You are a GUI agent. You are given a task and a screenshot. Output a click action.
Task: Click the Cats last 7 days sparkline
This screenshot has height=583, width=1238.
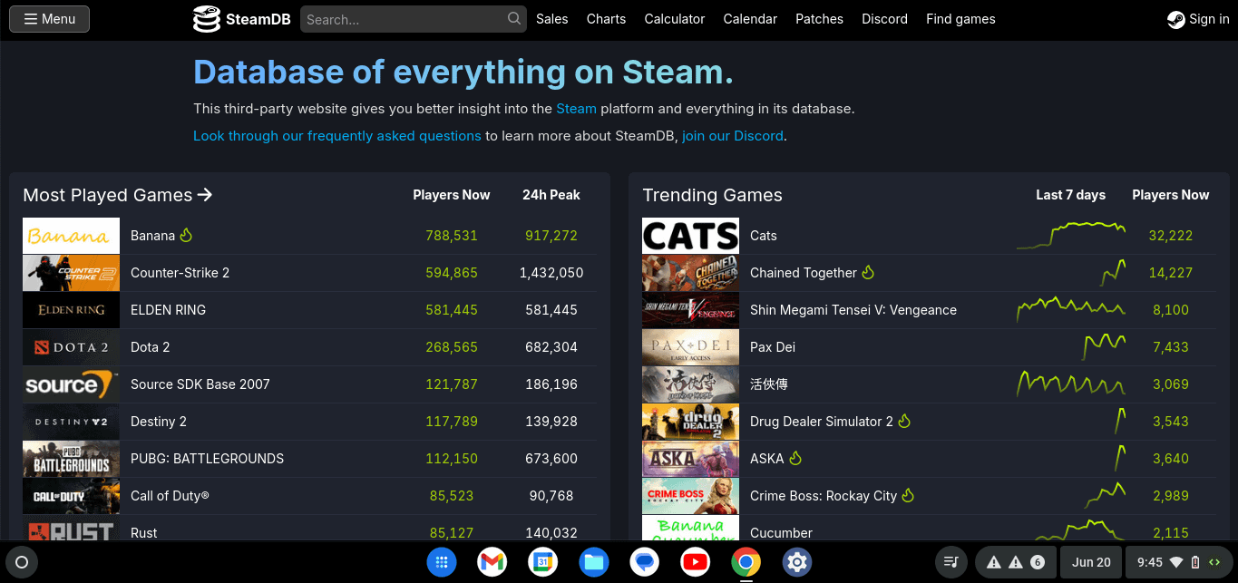pyautogui.click(x=1071, y=236)
